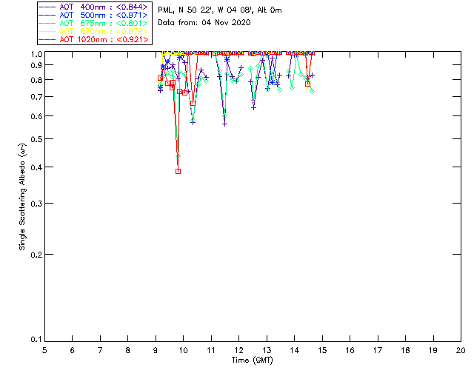The height and width of the screenshot is (379, 474).
Task: Click the 'Data from: 04 Nov 2020' text
Action: (204, 23)
